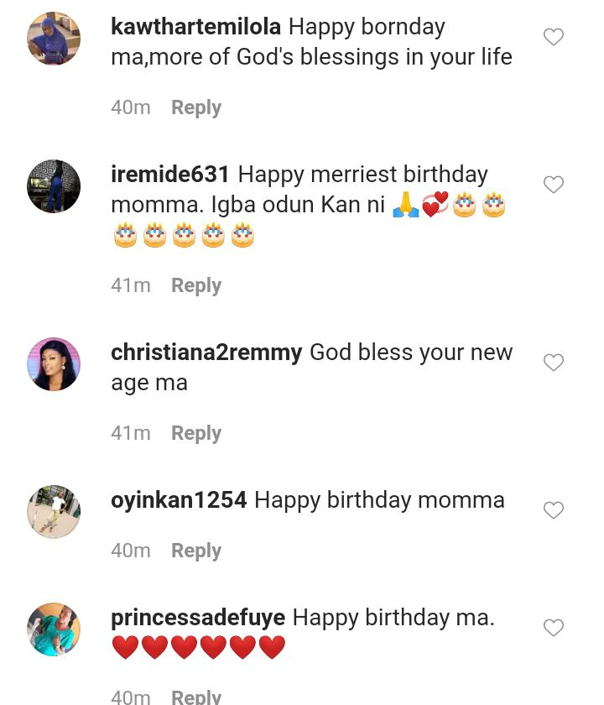This screenshot has width=604, height=705.
Task: Heart oyinkan1254's Happy birthday momma comment
Action: 554,510
